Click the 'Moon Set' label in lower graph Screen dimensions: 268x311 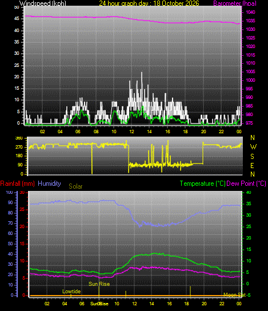click(x=235, y=295)
